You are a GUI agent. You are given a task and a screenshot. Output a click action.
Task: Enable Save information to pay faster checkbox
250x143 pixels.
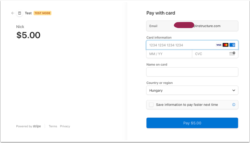point(151,104)
